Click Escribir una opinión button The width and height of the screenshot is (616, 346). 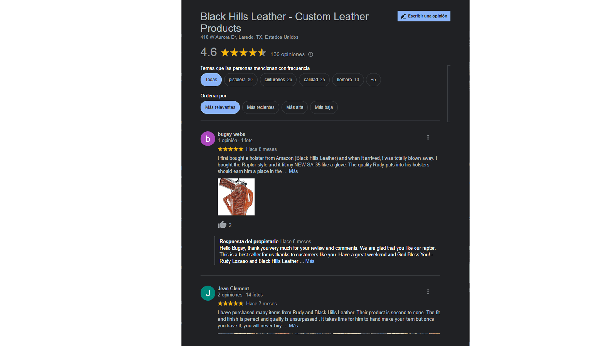(424, 16)
